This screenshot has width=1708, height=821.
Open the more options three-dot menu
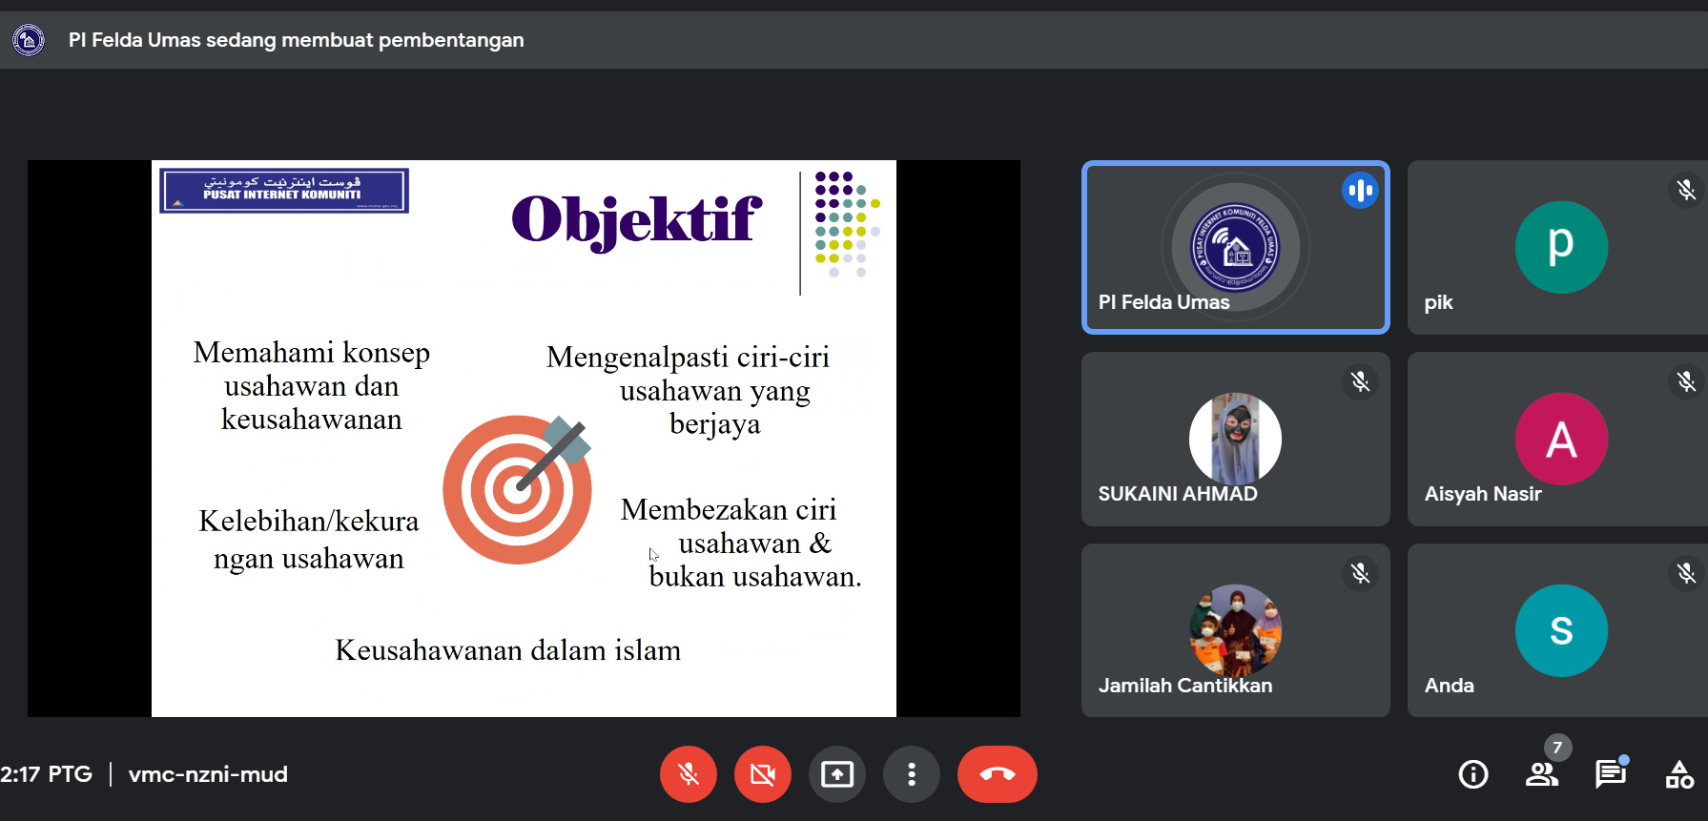[911, 774]
